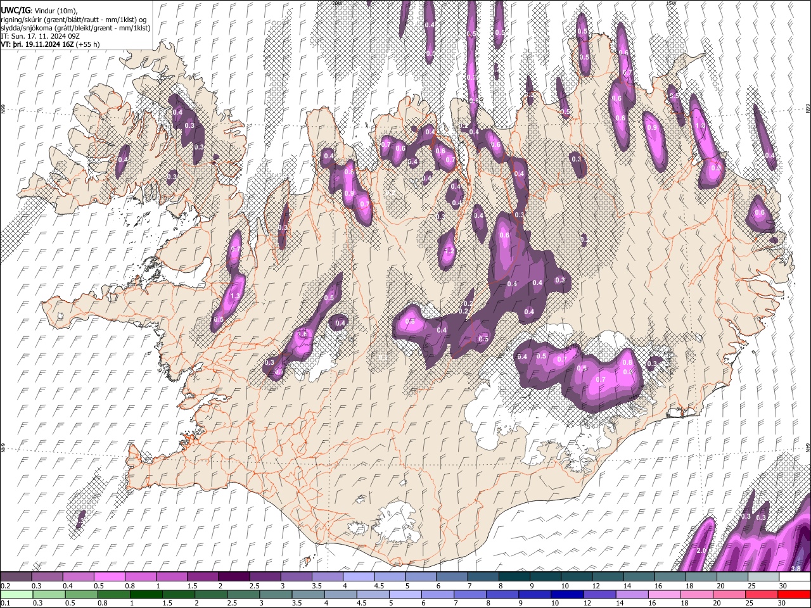811x608 pixels.
Task: Click the 'UWC/IG' title text
Action: [15, 11]
